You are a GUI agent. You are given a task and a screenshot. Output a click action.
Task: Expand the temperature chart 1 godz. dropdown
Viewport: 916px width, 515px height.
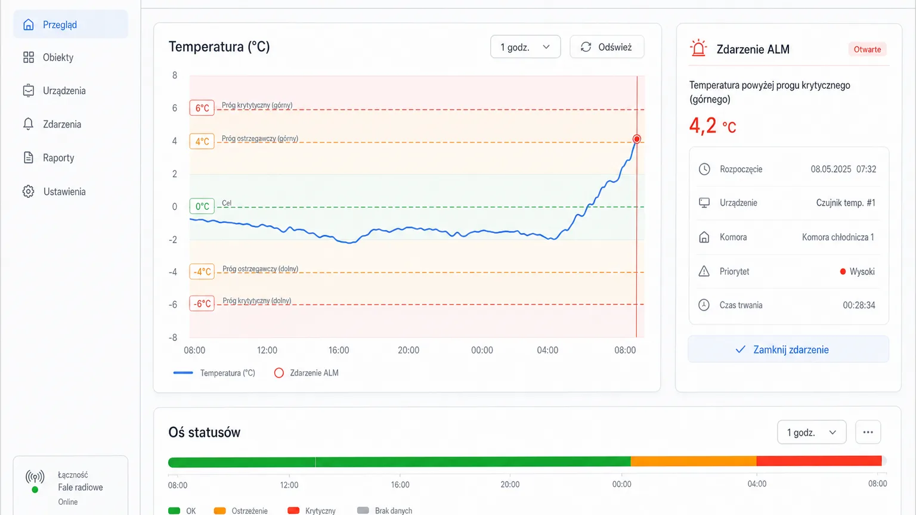[x=525, y=46]
